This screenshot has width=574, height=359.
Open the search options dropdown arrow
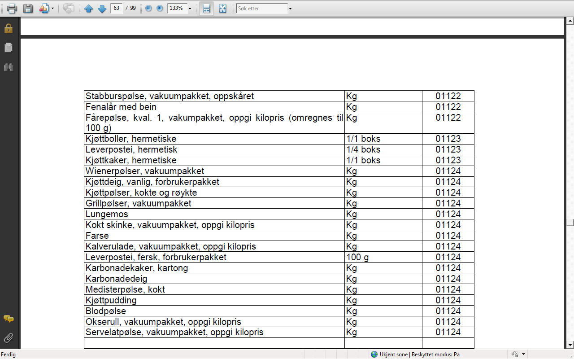coord(290,9)
